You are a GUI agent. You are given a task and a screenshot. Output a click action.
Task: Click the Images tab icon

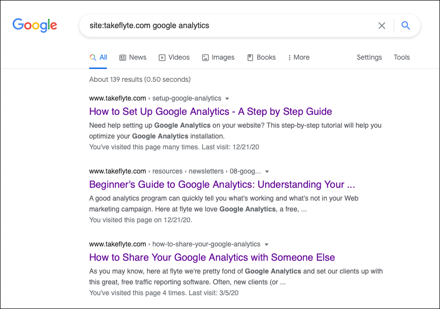tap(205, 58)
